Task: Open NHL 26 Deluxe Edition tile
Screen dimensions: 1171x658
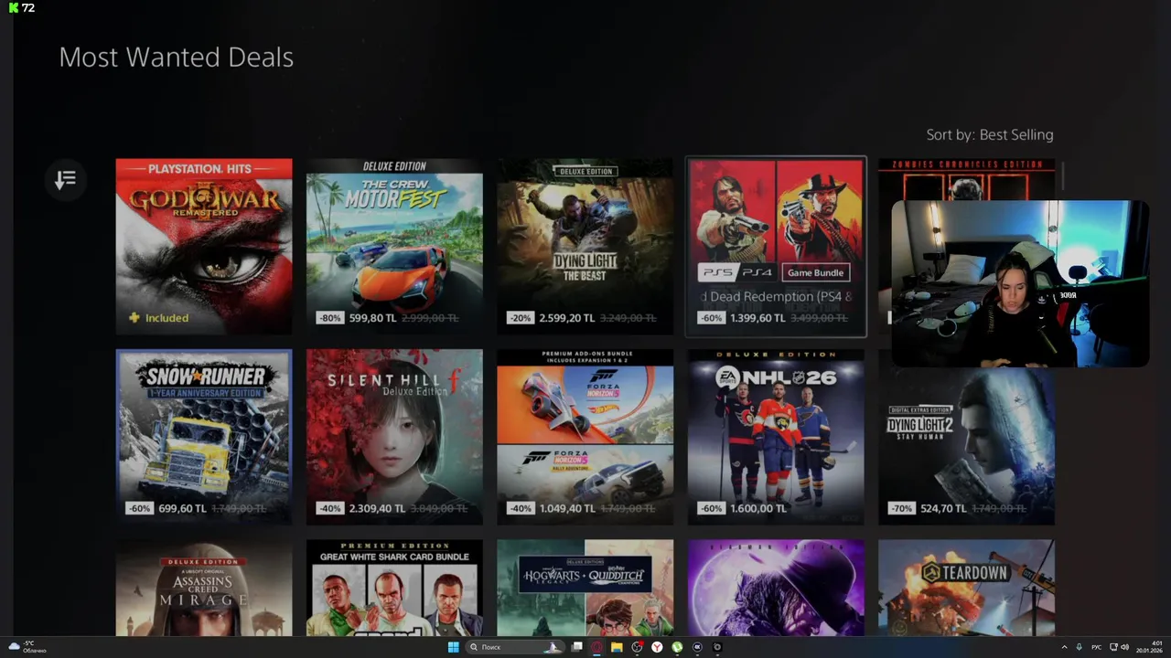Action: (x=776, y=437)
